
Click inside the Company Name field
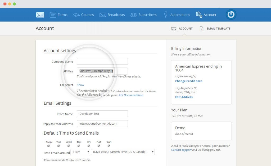(x=102, y=61)
